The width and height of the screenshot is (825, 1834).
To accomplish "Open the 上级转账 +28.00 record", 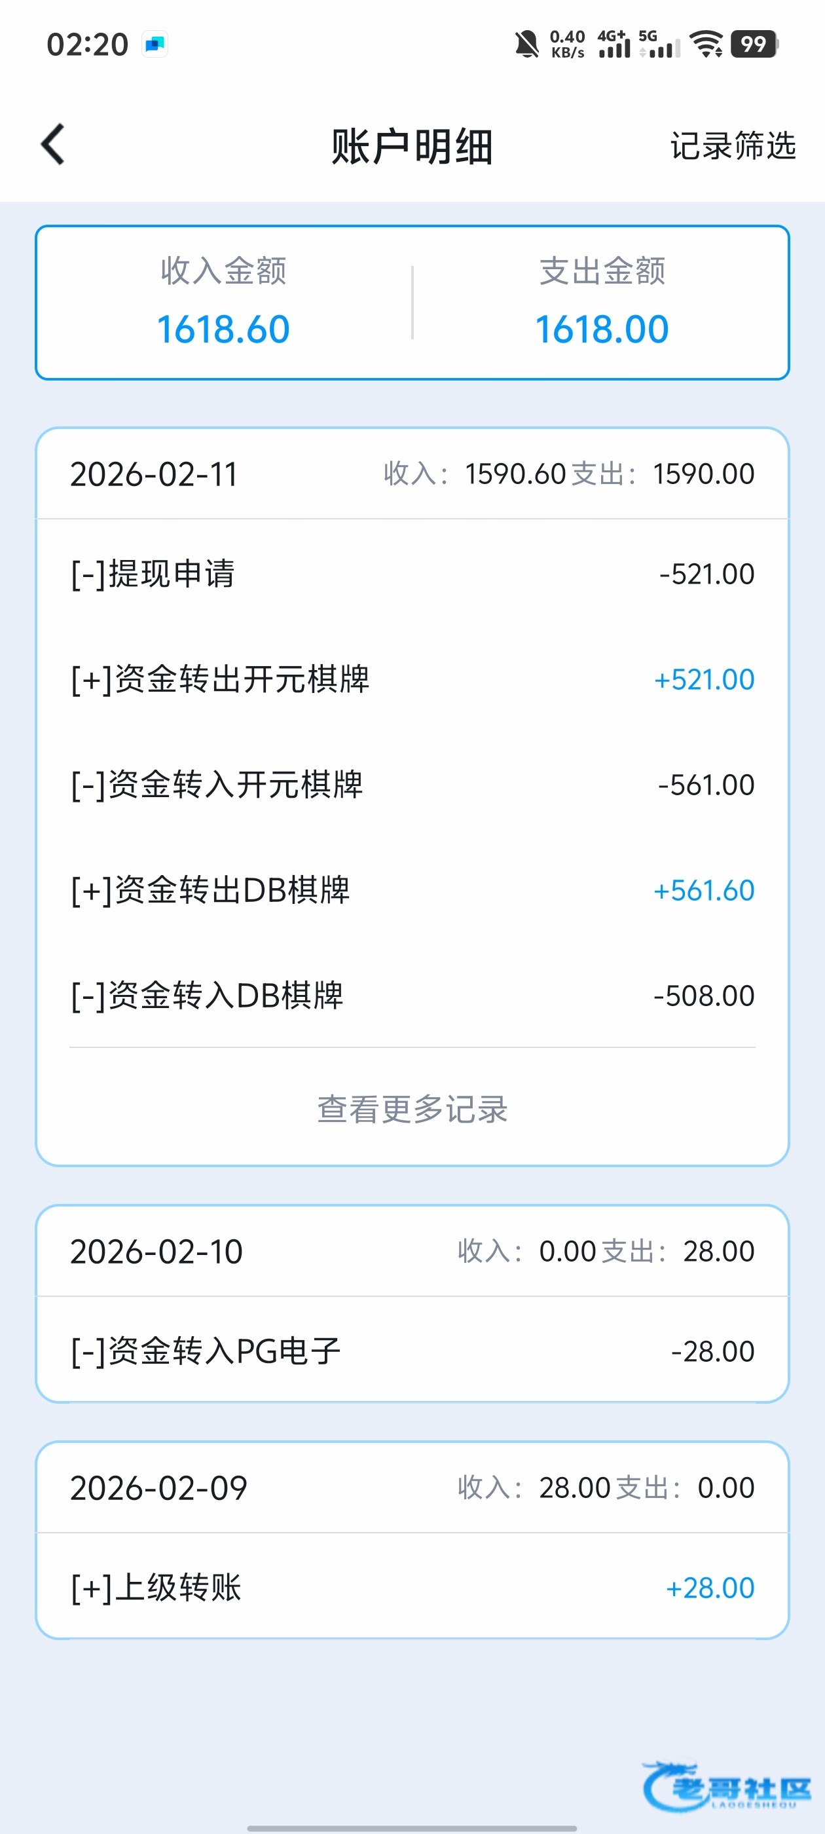I will click(412, 1588).
